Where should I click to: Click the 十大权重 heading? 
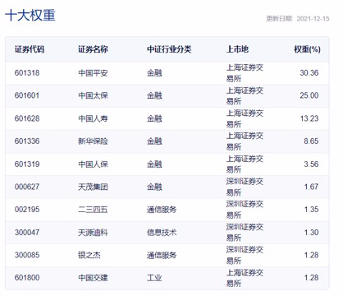click(x=30, y=15)
